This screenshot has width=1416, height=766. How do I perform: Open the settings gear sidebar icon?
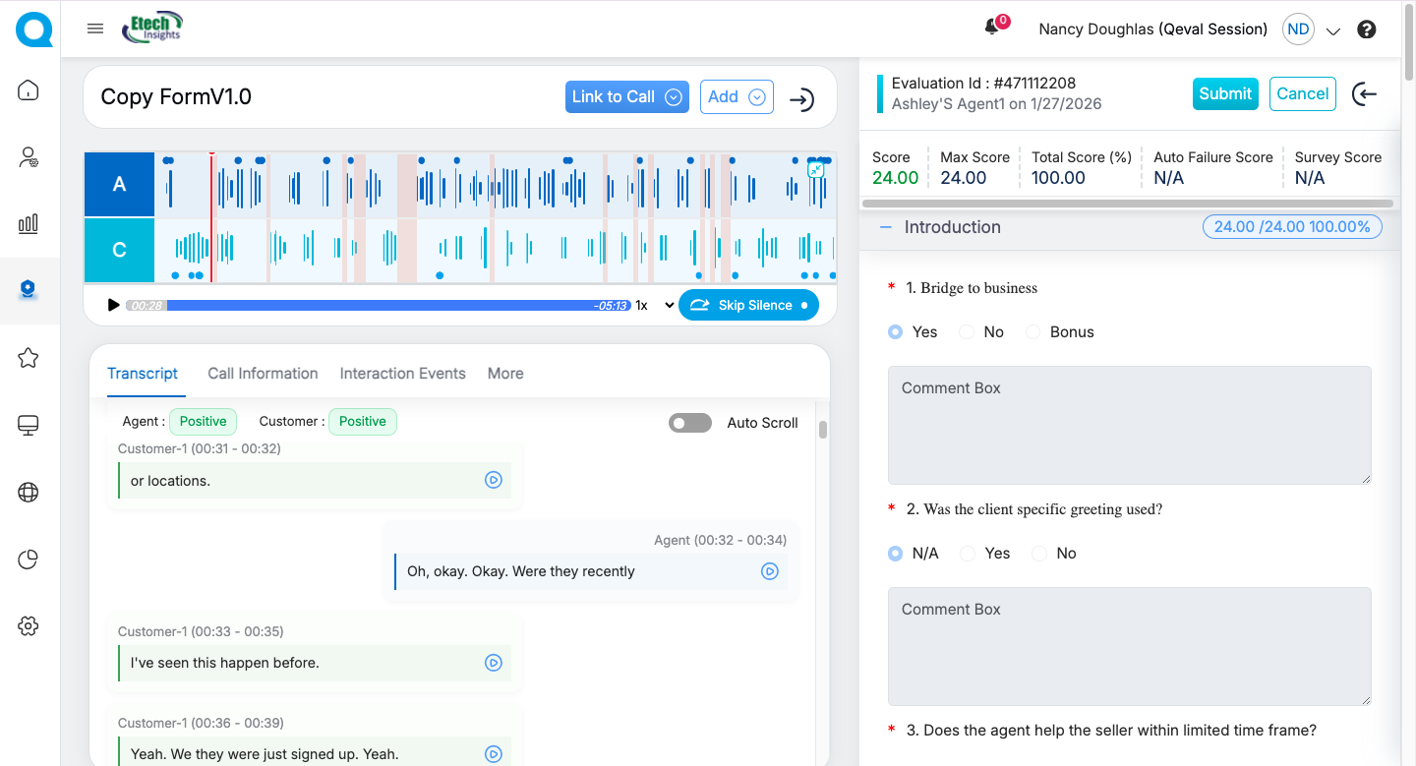(x=29, y=625)
